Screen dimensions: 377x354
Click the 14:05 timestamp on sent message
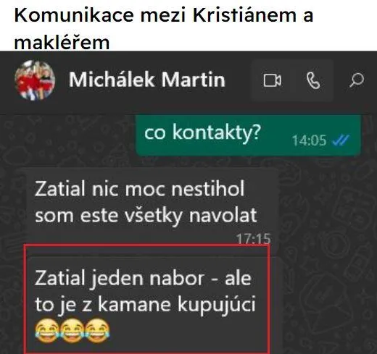[309, 140]
